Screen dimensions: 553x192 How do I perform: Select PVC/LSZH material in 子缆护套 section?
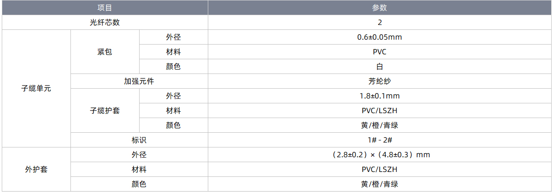380,111
